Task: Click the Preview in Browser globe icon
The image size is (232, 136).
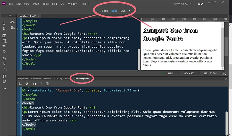Action: 27,84
